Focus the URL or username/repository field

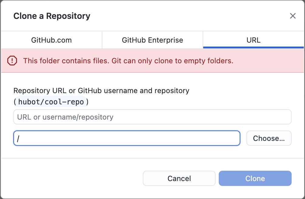pos(152,117)
